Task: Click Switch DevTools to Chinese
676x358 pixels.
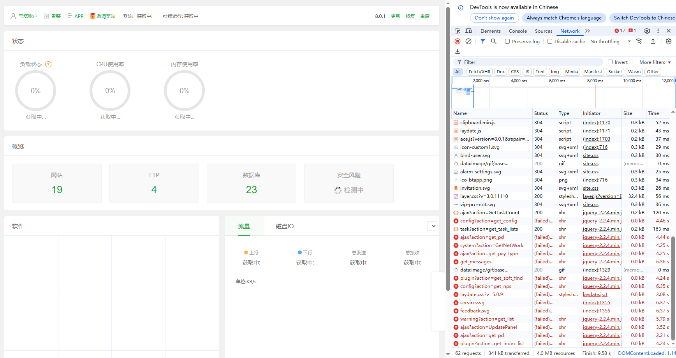Action: tap(643, 18)
